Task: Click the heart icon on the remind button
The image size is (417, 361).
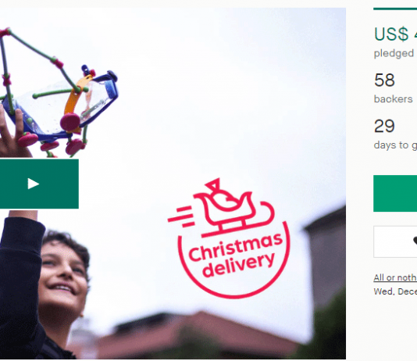Action: pos(415,241)
